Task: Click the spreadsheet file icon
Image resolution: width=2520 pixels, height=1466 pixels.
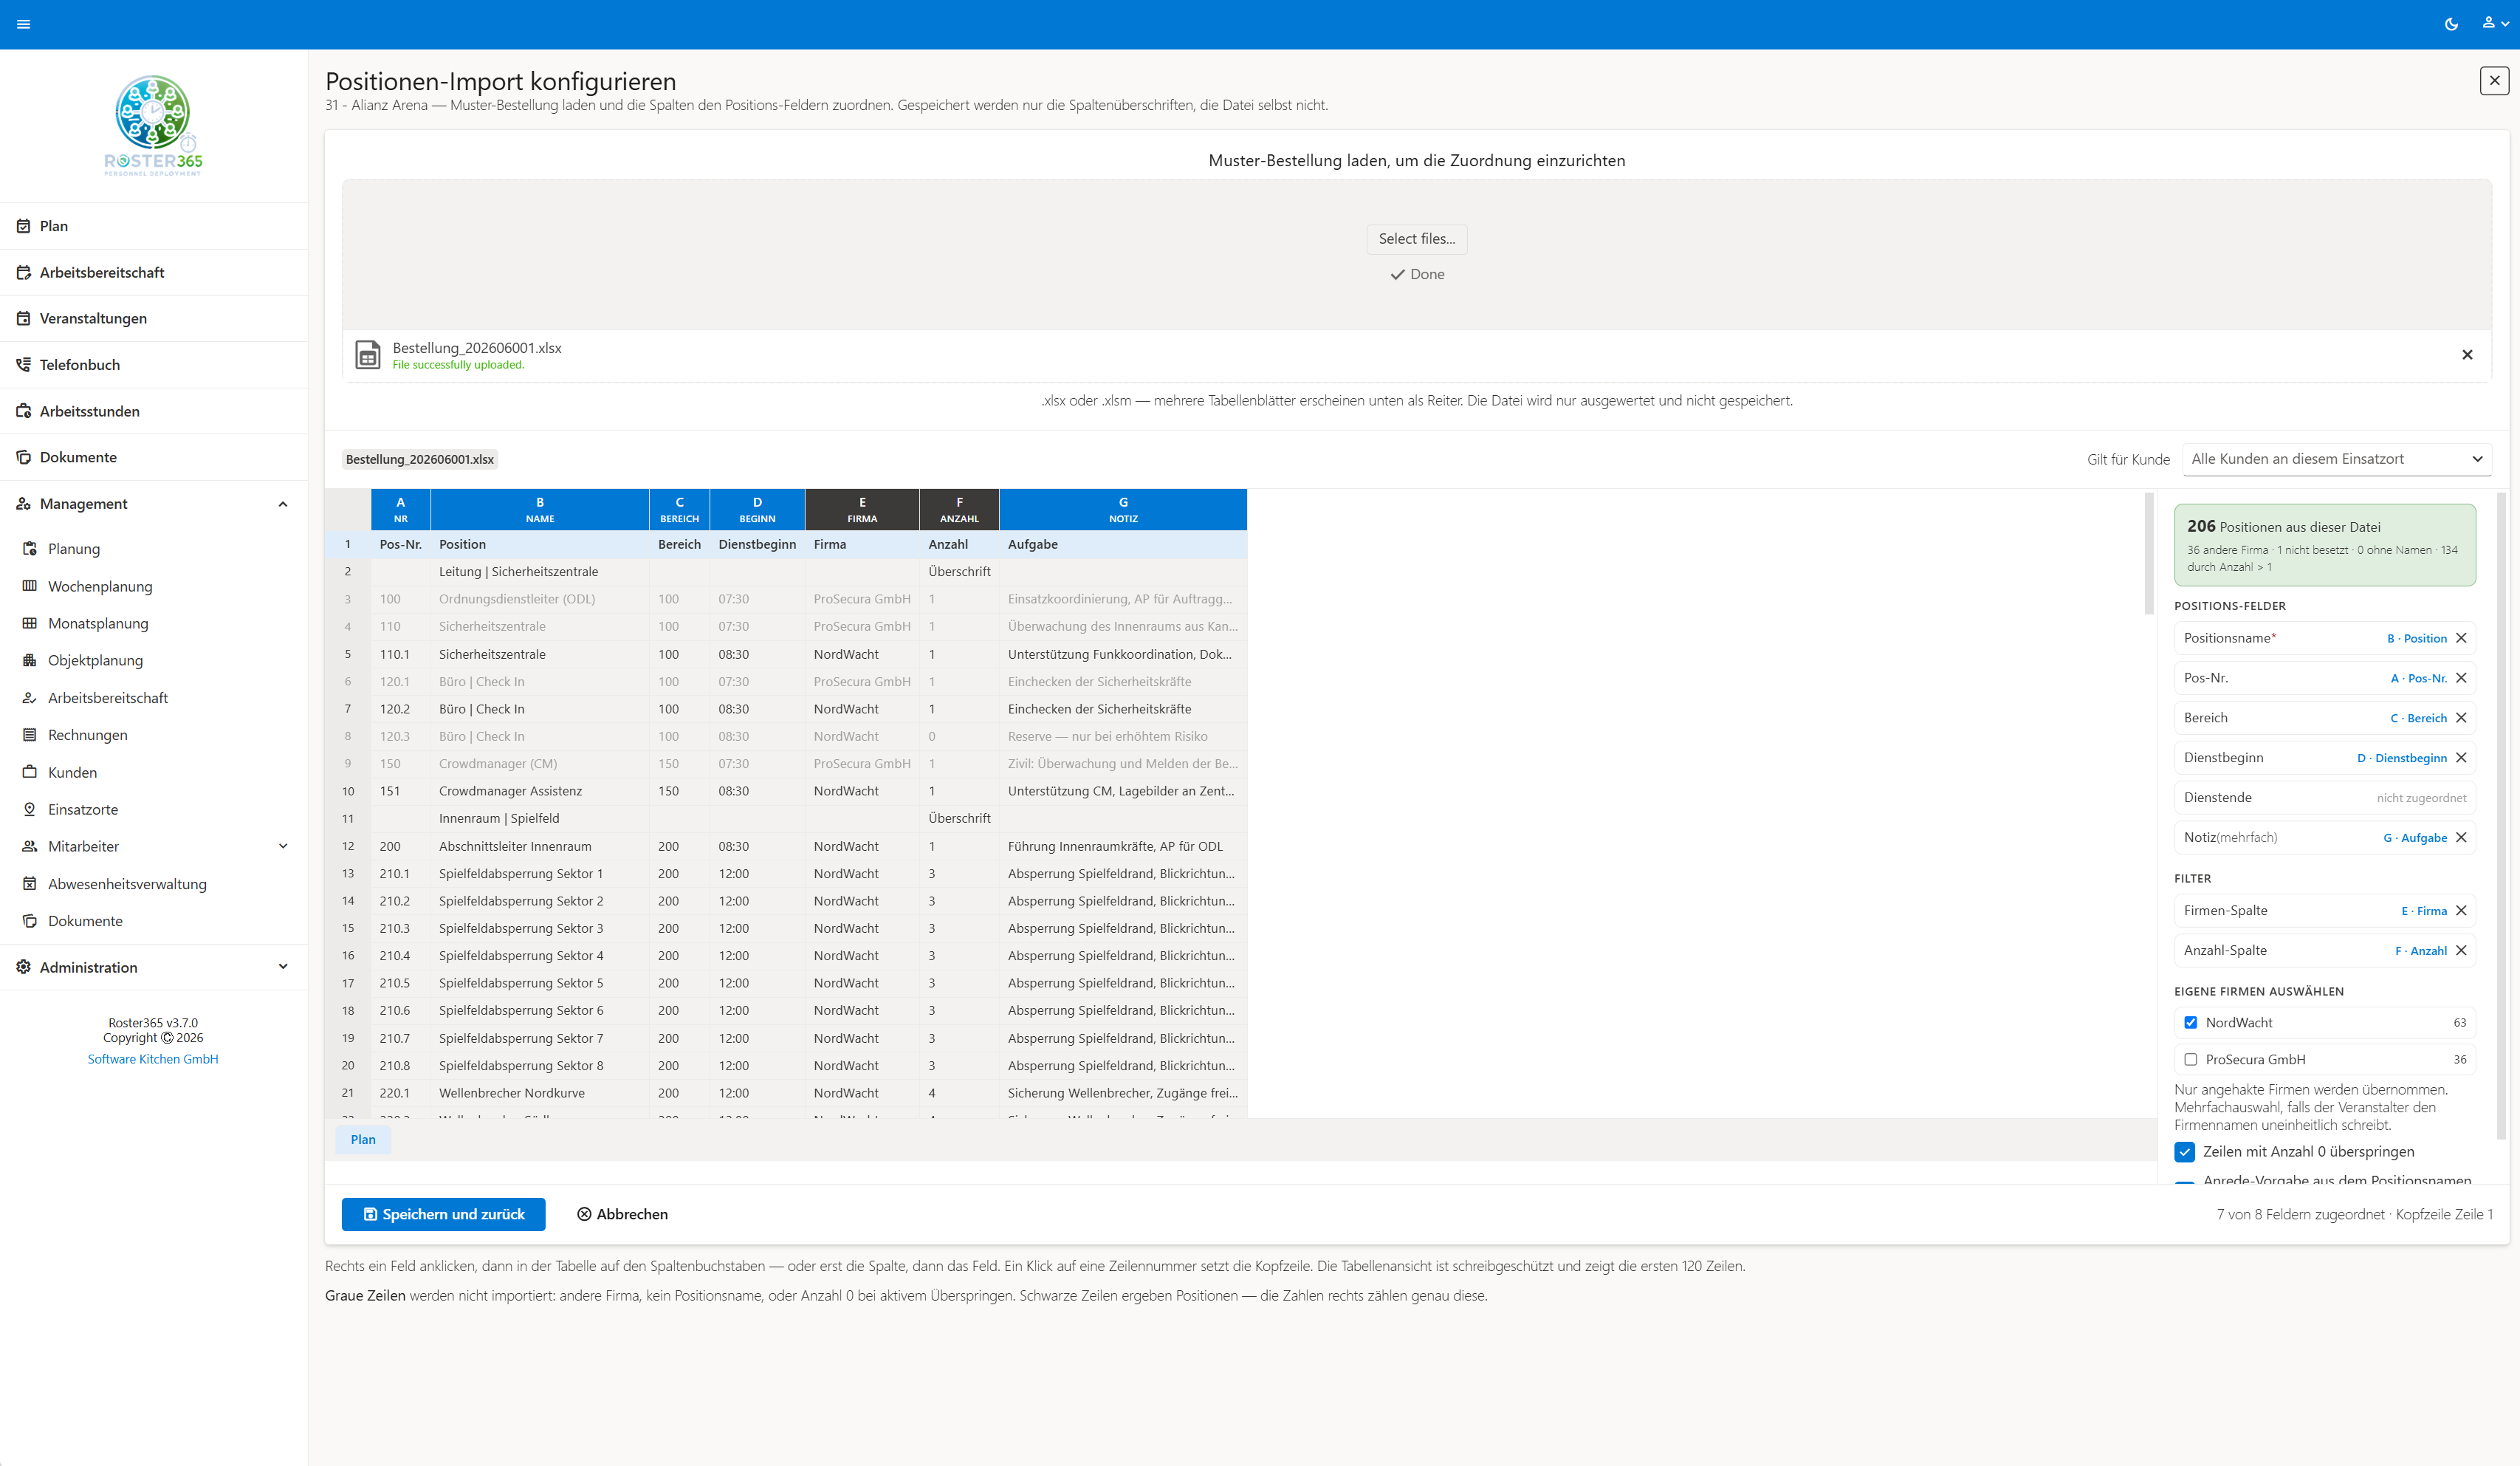Action: [x=368, y=355]
